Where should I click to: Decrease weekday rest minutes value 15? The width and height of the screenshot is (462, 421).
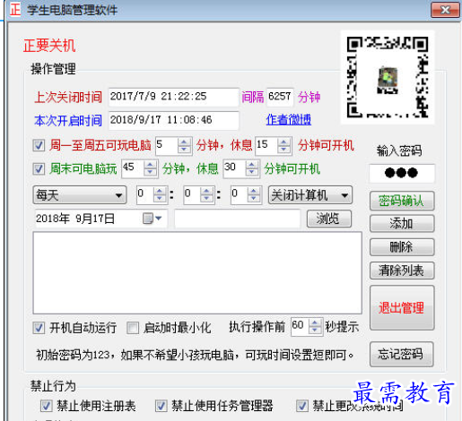283,150
